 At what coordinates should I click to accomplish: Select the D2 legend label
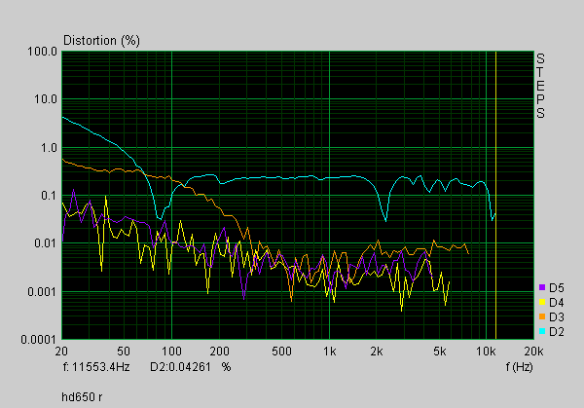[557, 332]
